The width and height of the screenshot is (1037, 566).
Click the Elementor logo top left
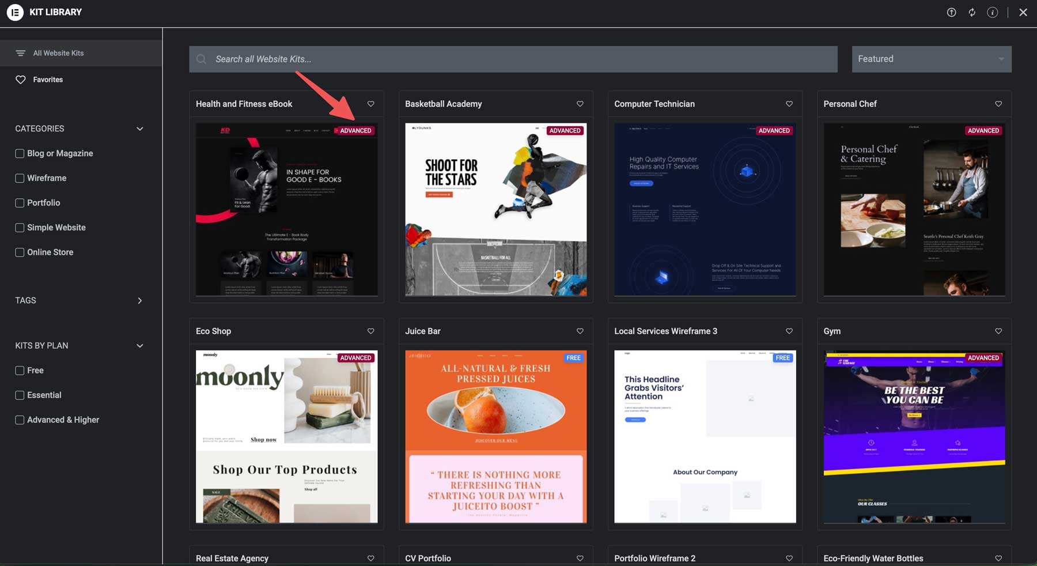[14, 12]
